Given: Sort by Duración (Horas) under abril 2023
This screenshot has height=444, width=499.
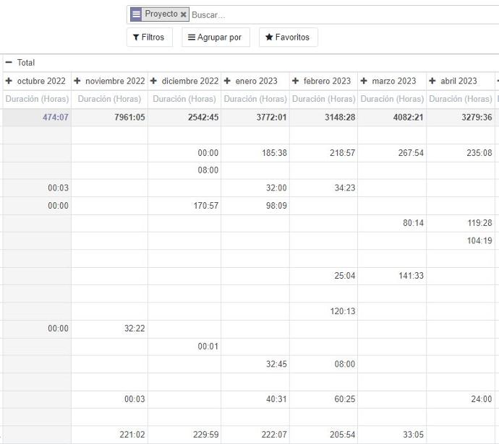Looking at the screenshot, I should [461, 99].
